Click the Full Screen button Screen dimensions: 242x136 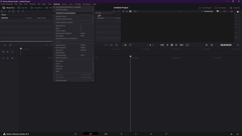(x=220, y=8)
